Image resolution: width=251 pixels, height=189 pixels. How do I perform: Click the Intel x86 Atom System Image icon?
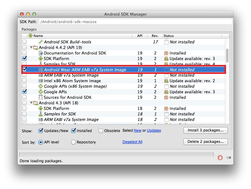[x=41, y=81]
